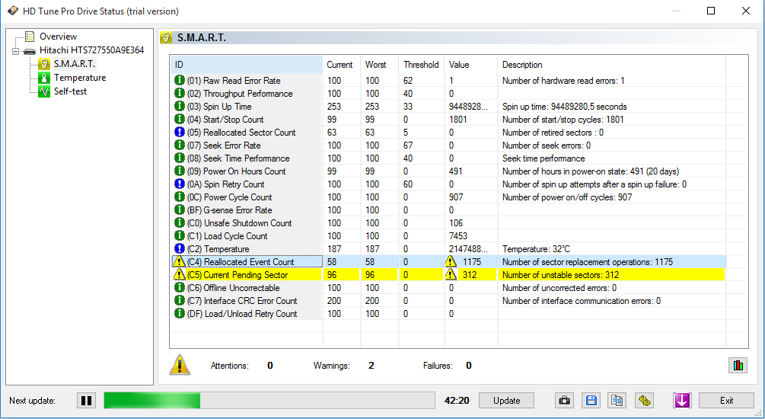Click the graph chart icon near Failures

tap(738, 365)
